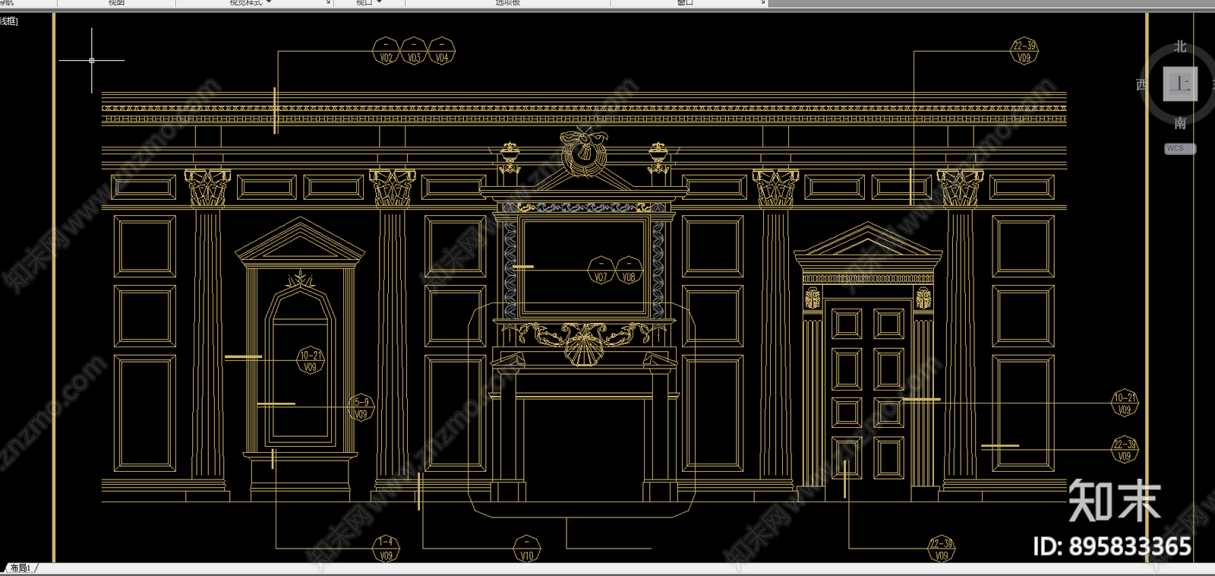Select the 5-9 V09 callout tag

click(361, 407)
